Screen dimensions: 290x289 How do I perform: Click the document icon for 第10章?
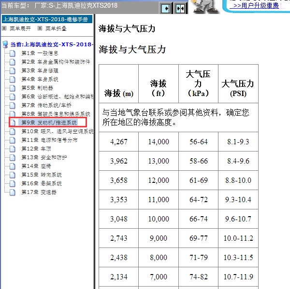13,131
